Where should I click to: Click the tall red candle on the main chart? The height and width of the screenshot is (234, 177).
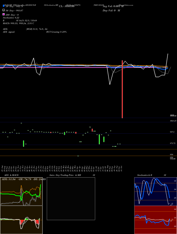pyautogui.click(x=122, y=89)
